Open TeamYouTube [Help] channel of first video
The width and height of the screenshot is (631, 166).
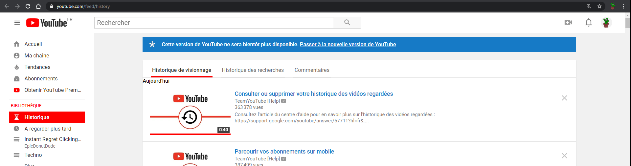pyautogui.click(x=257, y=101)
